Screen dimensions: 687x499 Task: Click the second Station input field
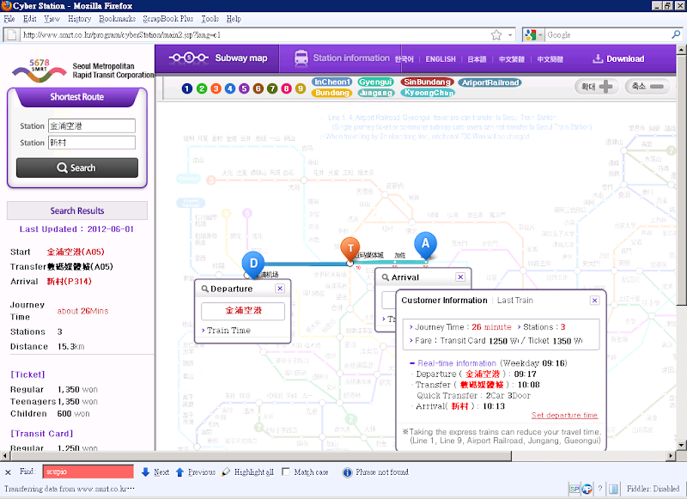pos(92,143)
